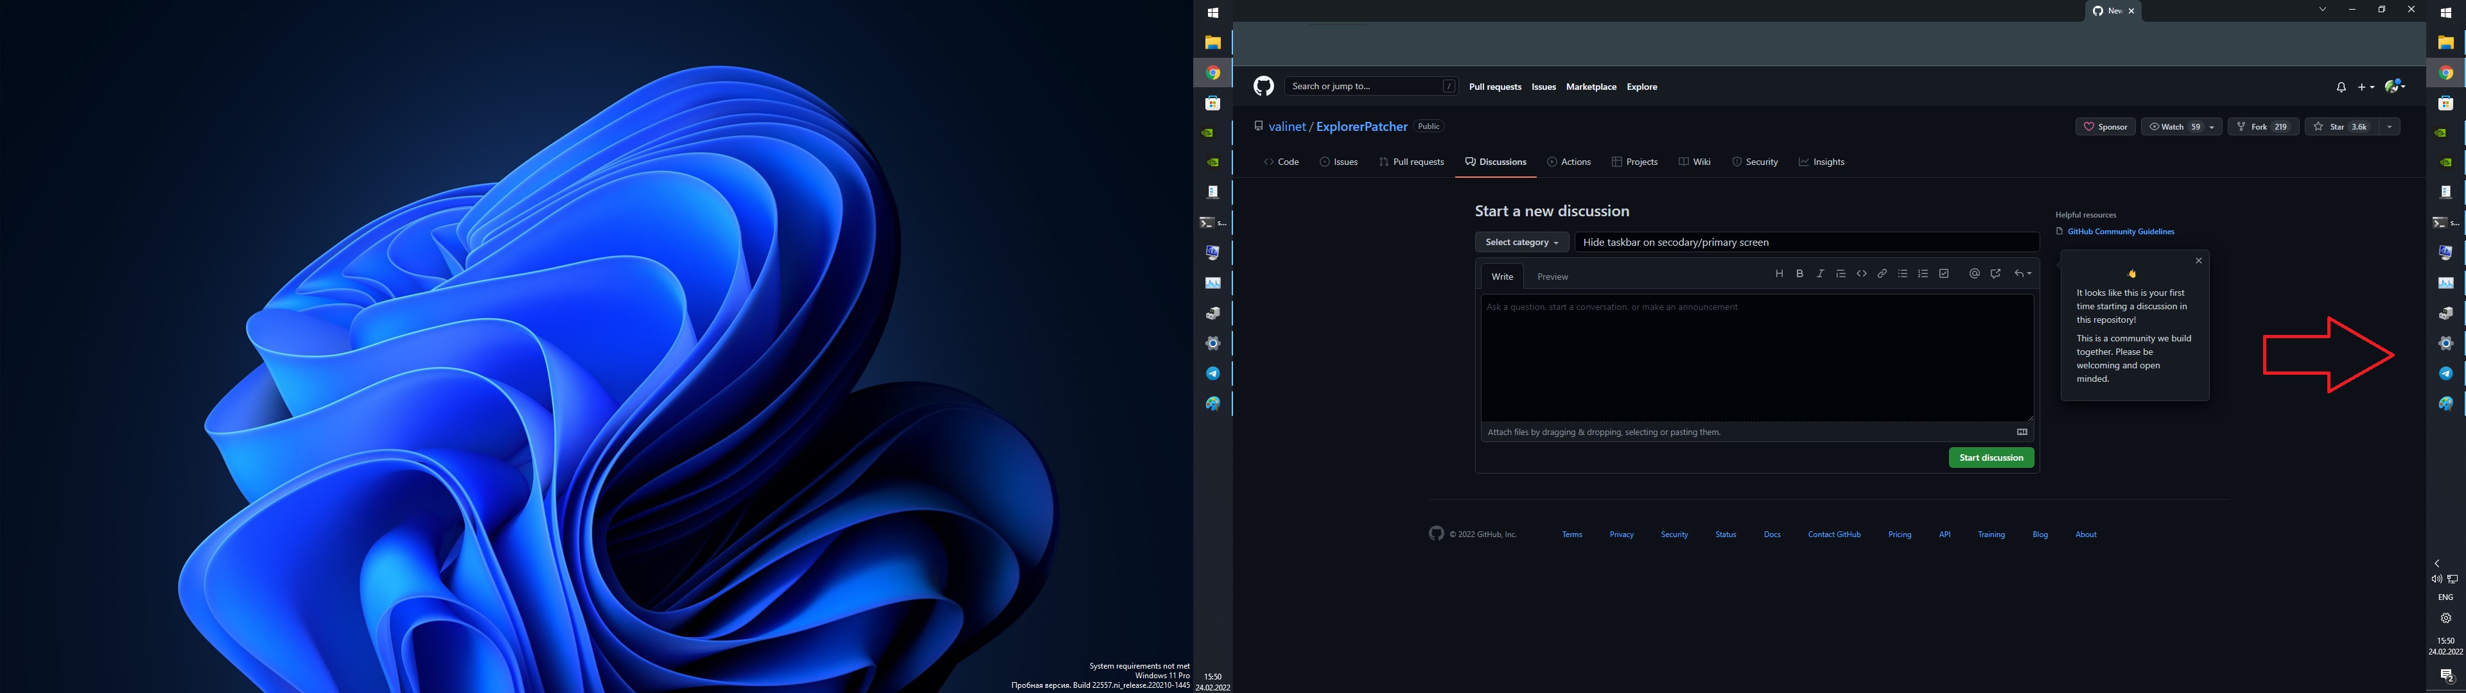
Task: Expand the create new plus menu
Action: [2365, 87]
